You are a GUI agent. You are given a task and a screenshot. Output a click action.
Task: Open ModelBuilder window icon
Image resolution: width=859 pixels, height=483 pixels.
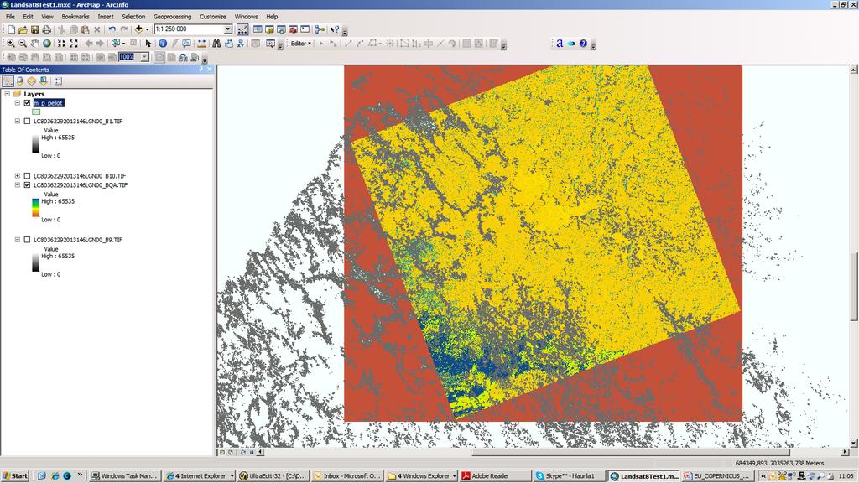[x=320, y=29]
